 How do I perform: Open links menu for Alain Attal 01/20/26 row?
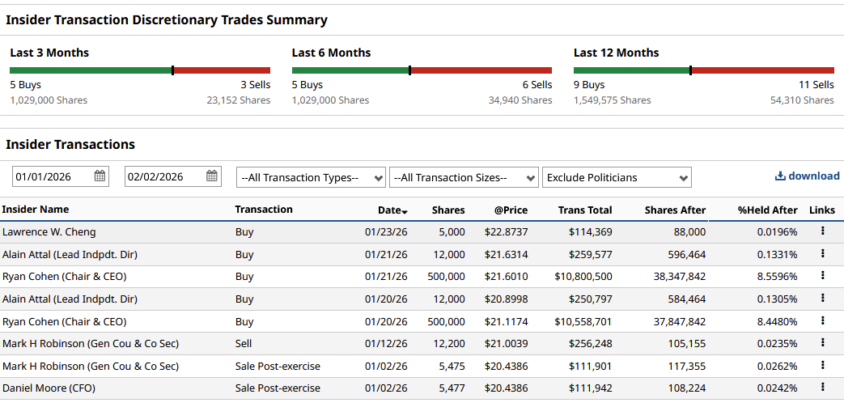[822, 299]
